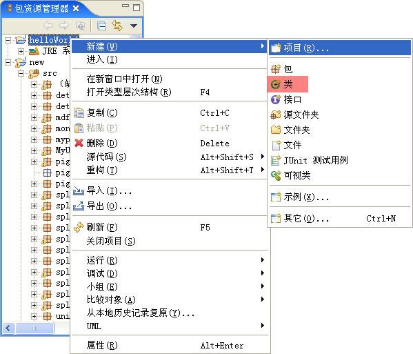The image size is (413, 354).
Task: Click the 导出(O)... export icon
Action: 79,206
